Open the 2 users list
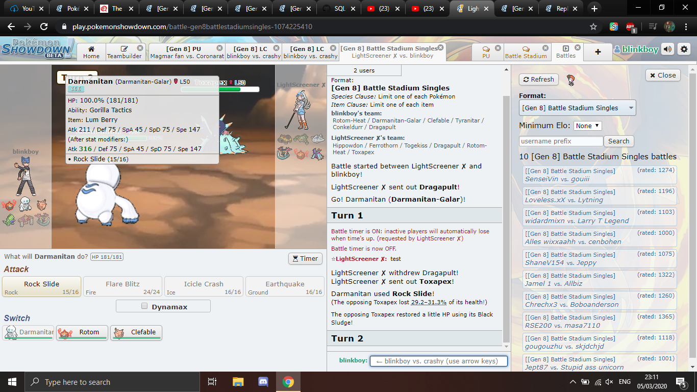This screenshot has width=697, height=392. (364, 70)
